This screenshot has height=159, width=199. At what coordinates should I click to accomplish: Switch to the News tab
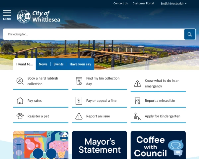pyautogui.click(x=43, y=64)
